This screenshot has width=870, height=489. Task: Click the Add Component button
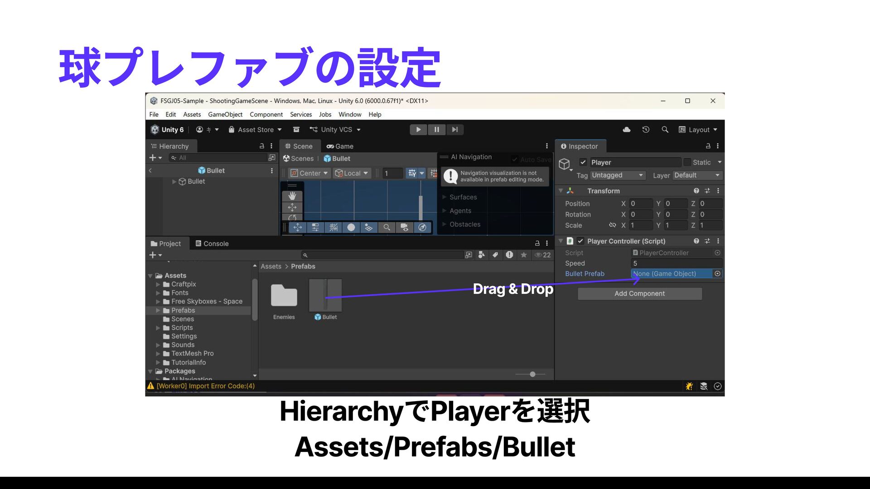pyautogui.click(x=639, y=293)
